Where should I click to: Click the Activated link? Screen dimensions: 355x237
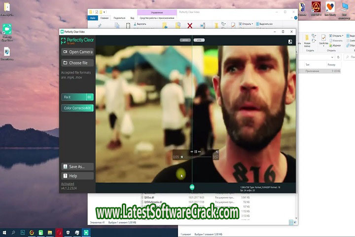coord(68,184)
